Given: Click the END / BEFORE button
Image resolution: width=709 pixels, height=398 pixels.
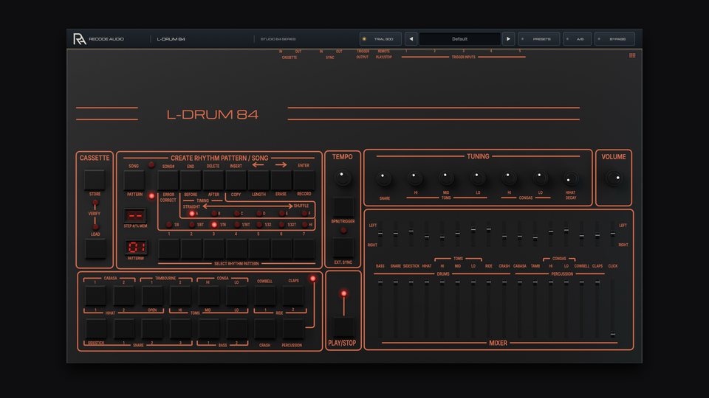Looking at the screenshot, I should tap(191, 180).
